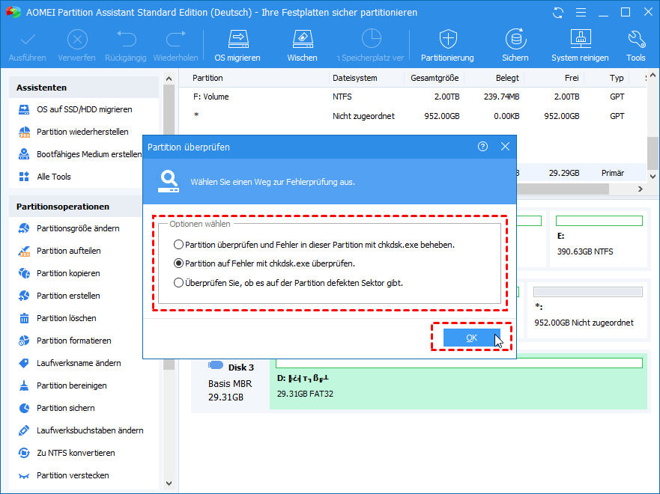Select Partitionsgröße ändern operation
Screen dimensions: 660x494
(70, 228)
